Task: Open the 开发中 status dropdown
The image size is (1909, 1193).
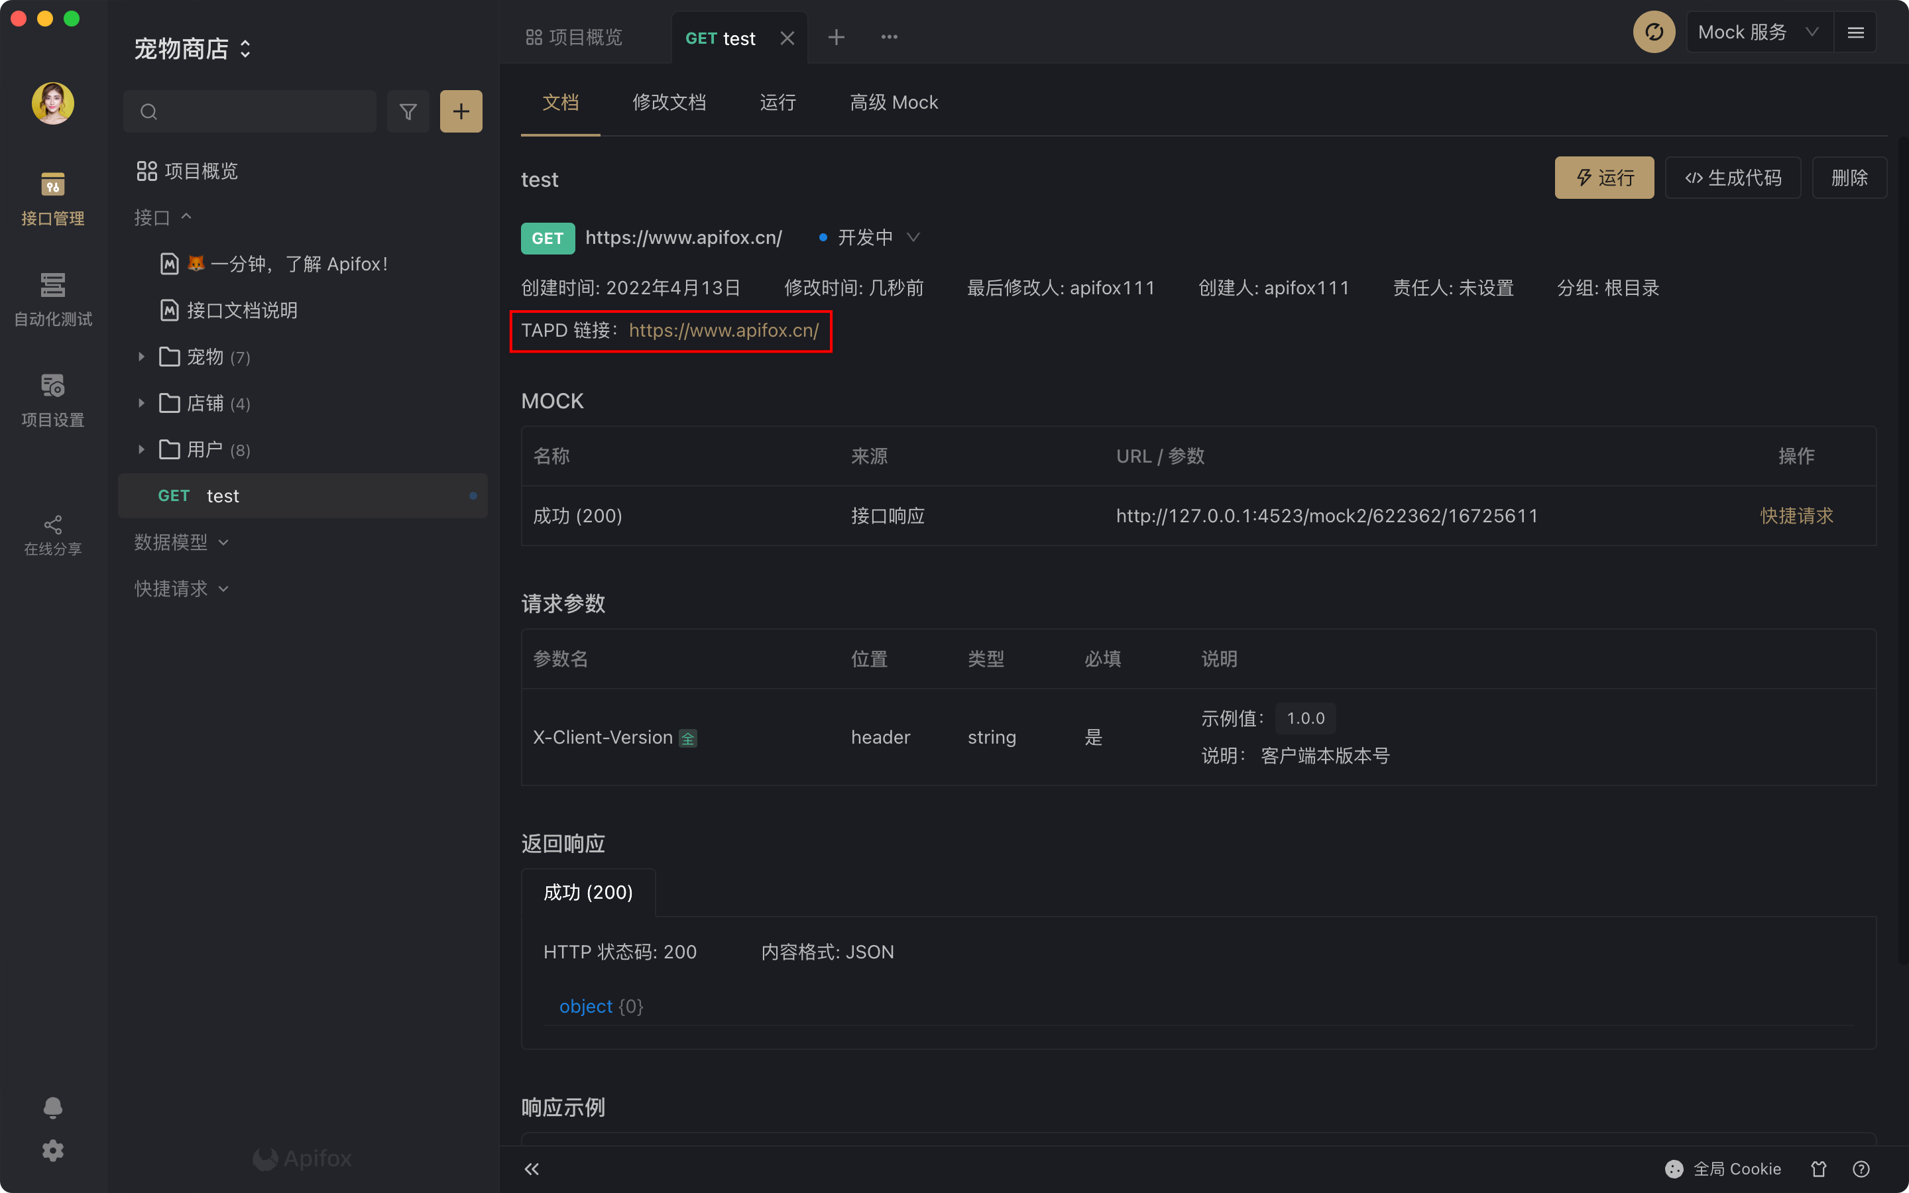Action: click(x=877, y=237)
